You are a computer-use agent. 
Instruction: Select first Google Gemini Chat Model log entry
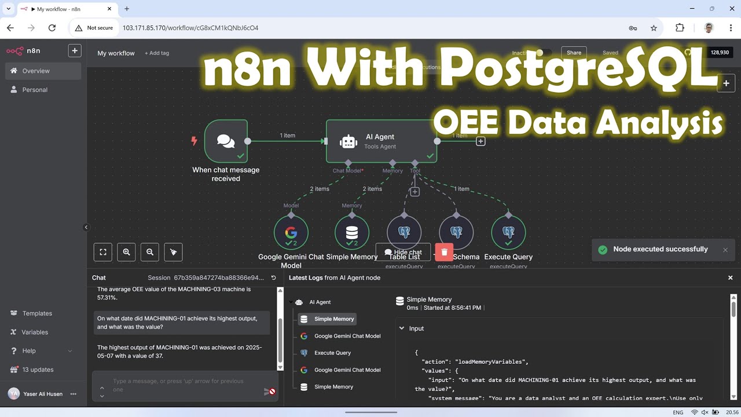click(x=340, y=336)
